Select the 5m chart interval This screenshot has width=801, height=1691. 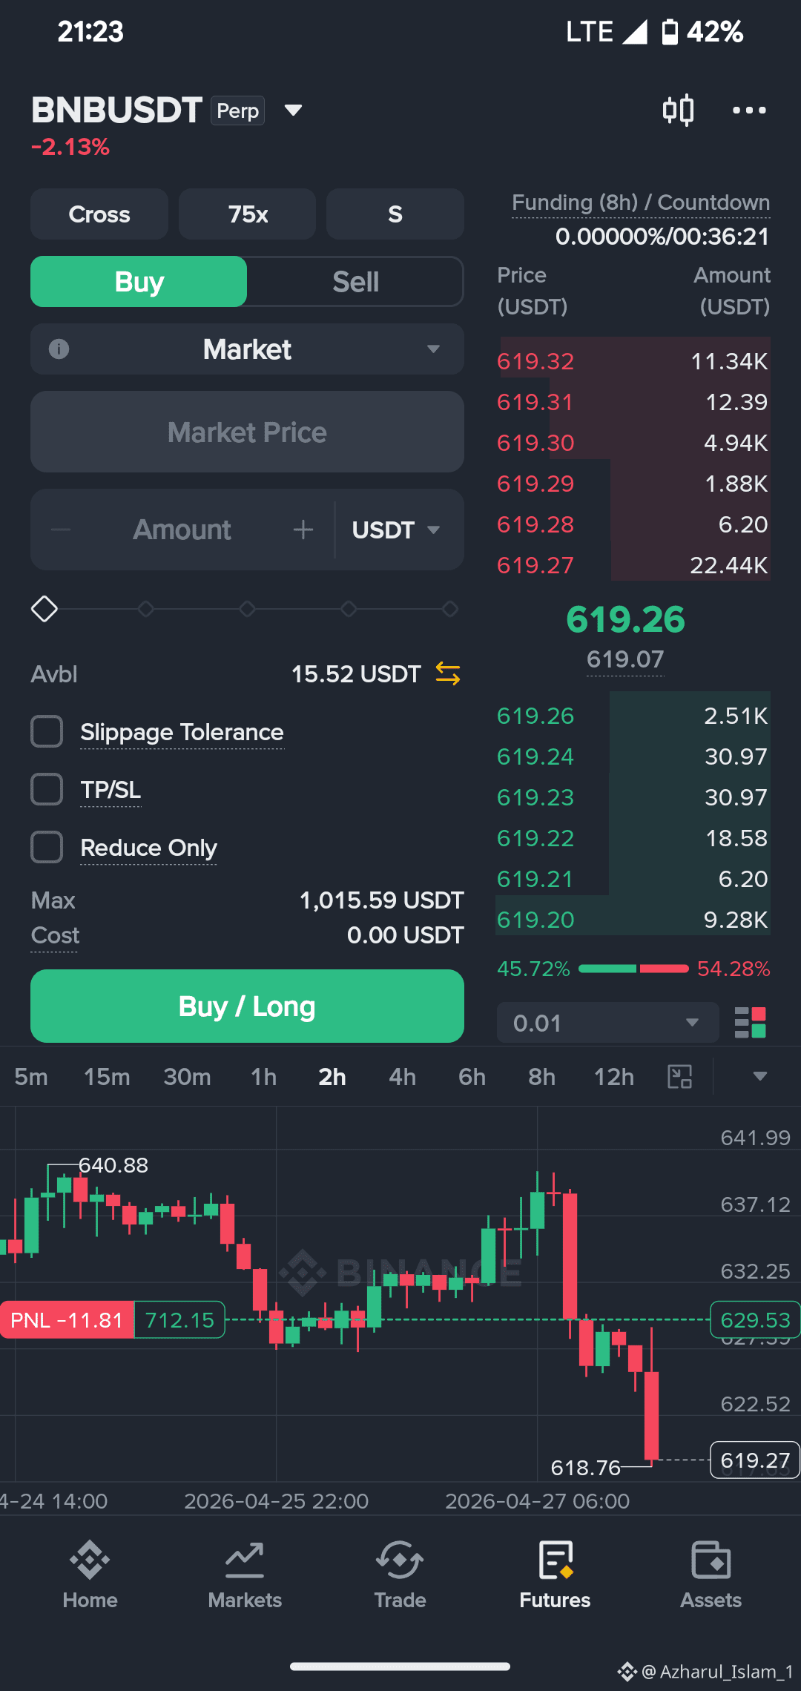pos(31,1076)
